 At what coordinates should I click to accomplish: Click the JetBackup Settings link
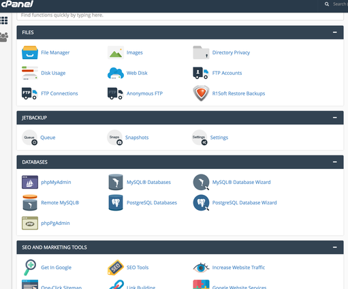[x=219, y=138]
